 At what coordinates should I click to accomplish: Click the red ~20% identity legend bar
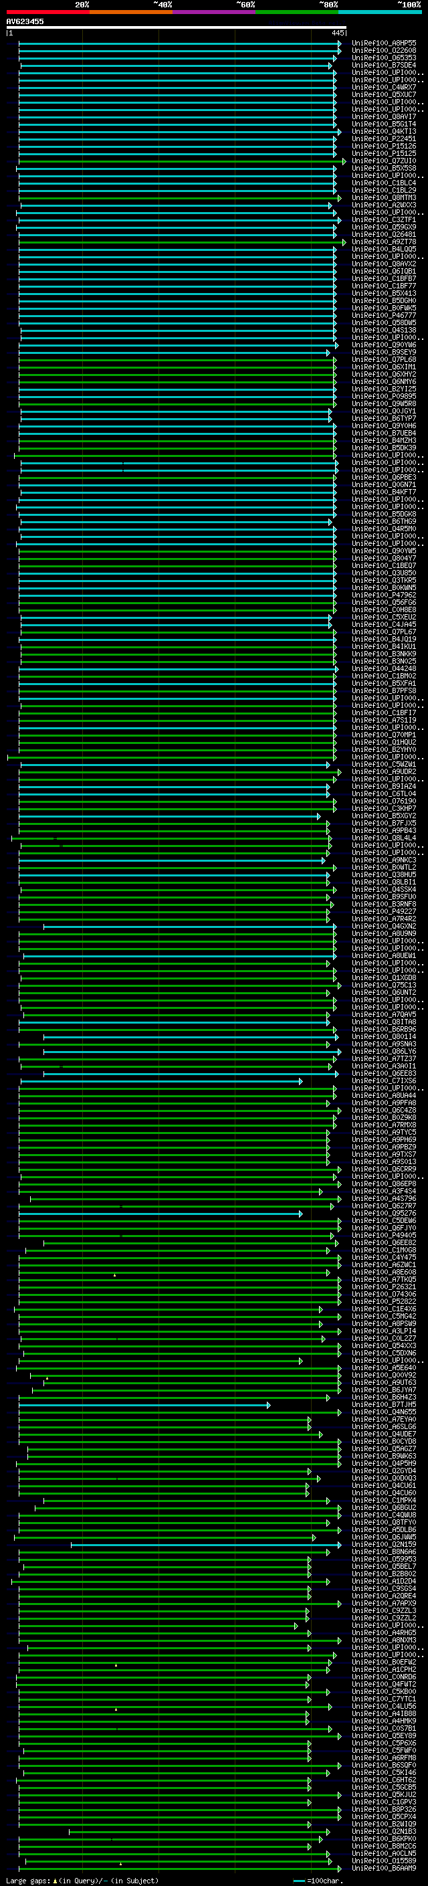48,13
